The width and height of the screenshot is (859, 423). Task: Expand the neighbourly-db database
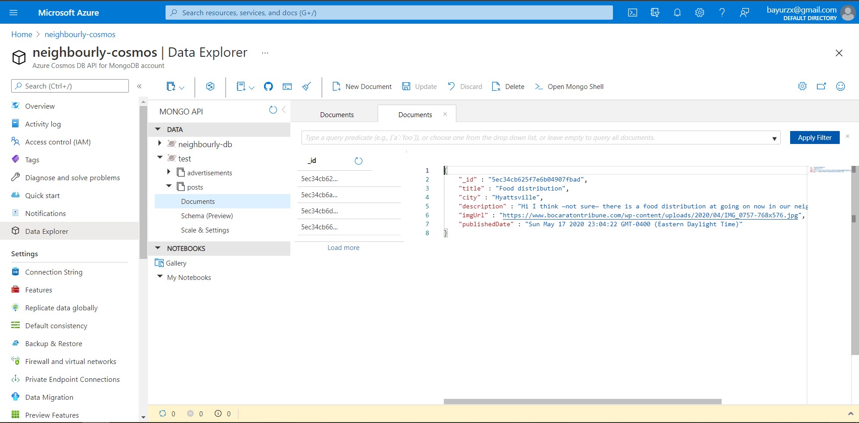(x=160, y=144)
